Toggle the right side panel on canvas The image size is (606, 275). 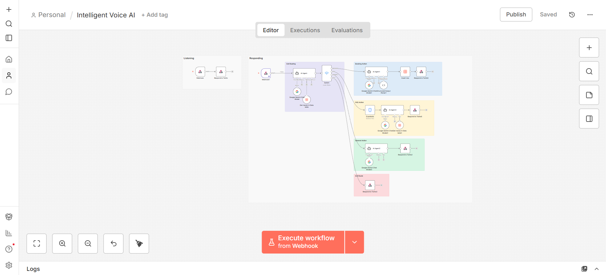pos(589,119)
